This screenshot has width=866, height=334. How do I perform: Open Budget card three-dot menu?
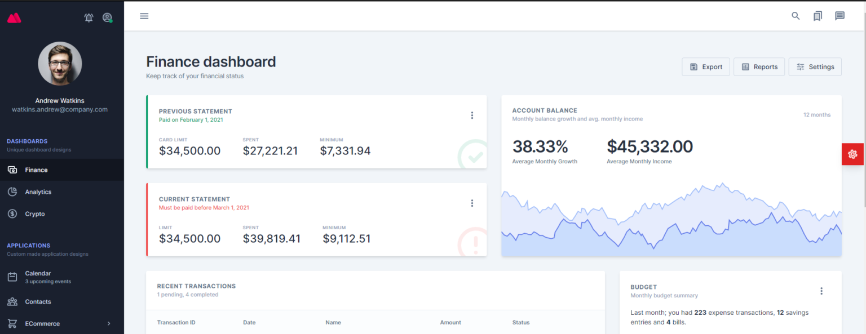821,291
